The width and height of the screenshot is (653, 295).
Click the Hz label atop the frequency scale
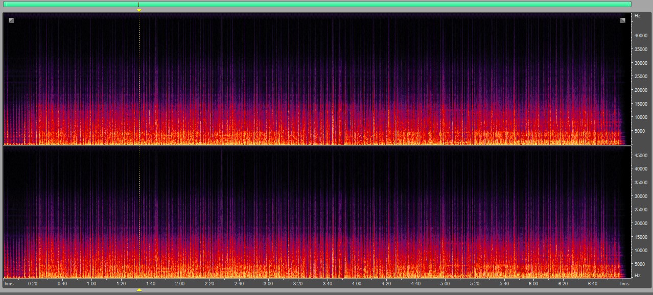coord(637,16)
